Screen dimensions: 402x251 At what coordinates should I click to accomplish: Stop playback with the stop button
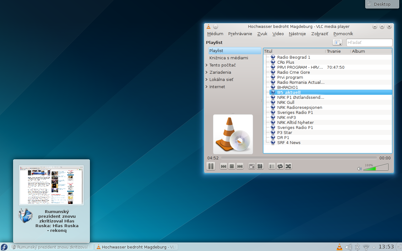[232, 166]
